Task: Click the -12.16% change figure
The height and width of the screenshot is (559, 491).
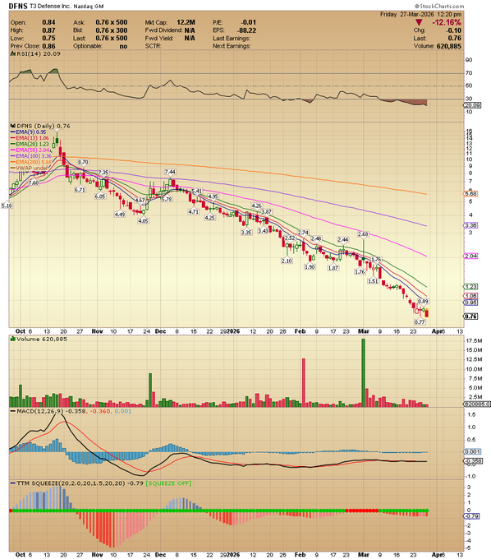Action: (x=447, y=22)
